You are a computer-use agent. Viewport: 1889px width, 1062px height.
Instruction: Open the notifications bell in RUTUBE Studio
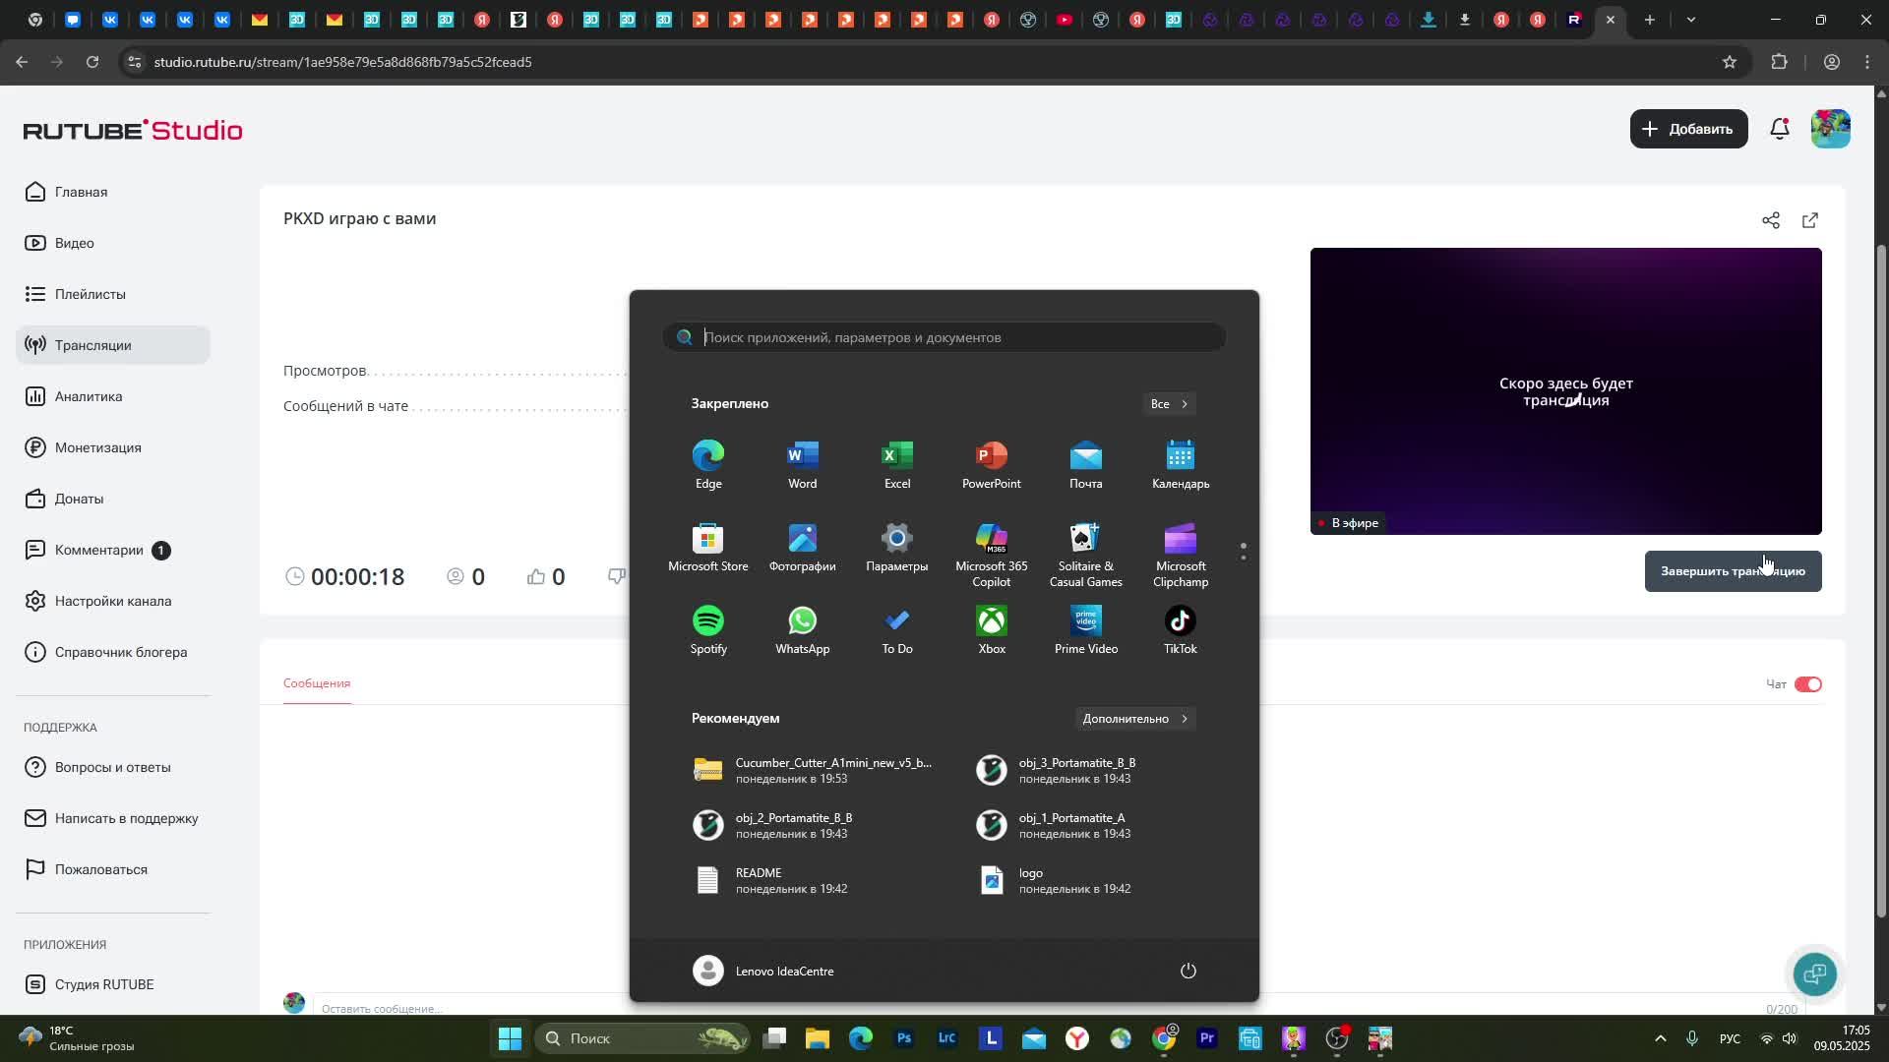pos(1780,129)
